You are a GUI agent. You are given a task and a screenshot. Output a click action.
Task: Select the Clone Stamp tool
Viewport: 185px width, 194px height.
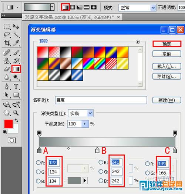(7, 61)
